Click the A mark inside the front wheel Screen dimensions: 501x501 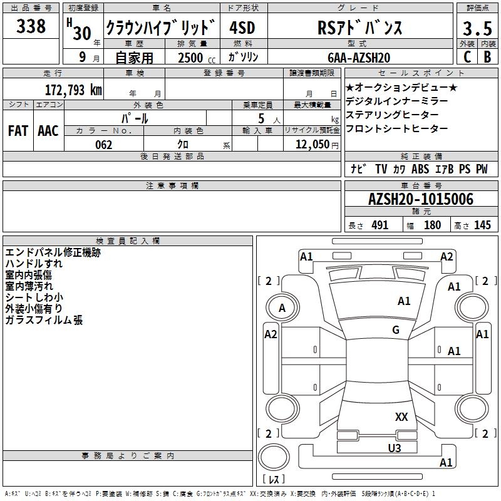pos(282,308)
